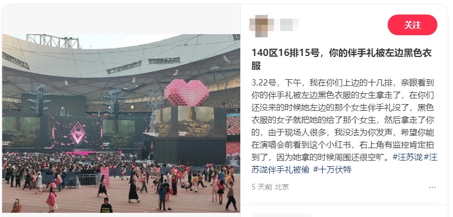This screenshot has height=217, width=453.
Task: Click the metal crowd barrier in photo
Action: click(x=88, y=179)
